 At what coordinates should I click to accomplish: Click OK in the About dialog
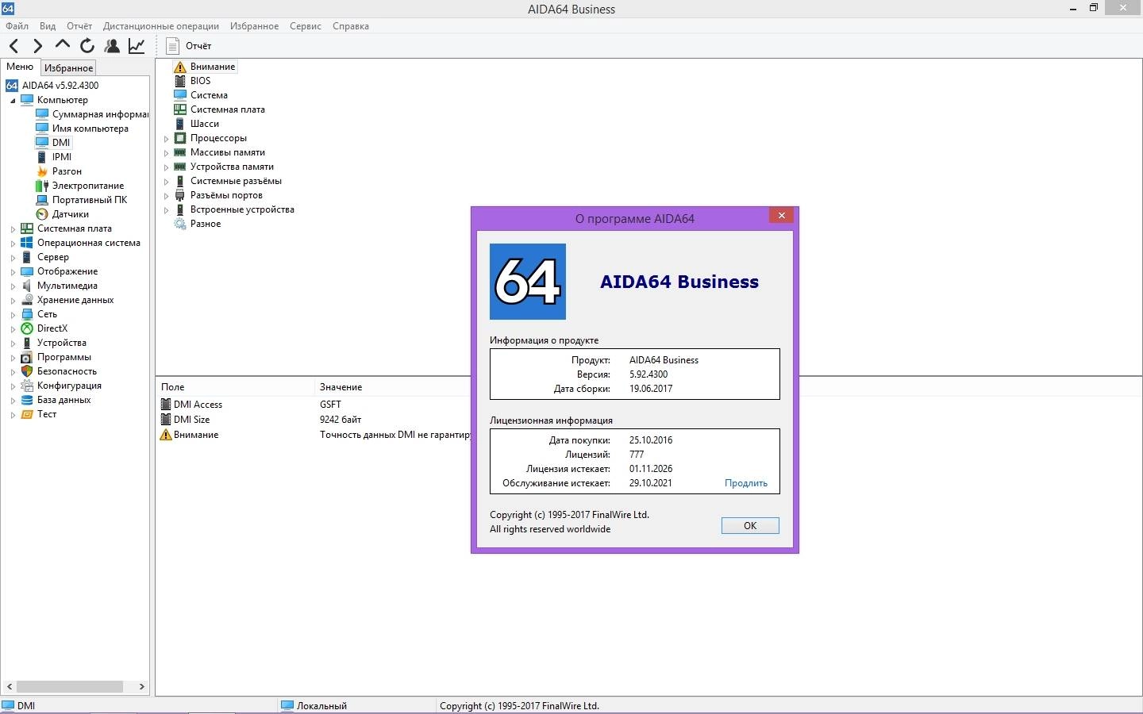tap(750, 526)
